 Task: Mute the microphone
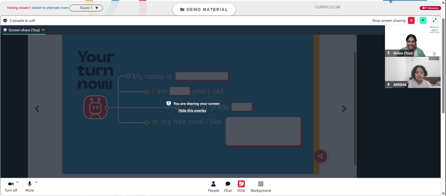(x=29, y=187)
